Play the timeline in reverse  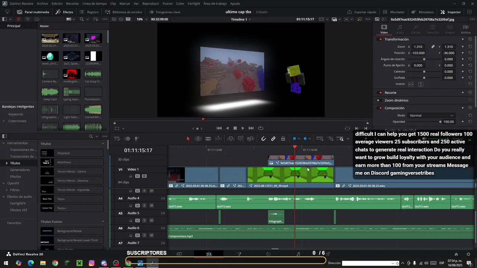coord(227,128)
